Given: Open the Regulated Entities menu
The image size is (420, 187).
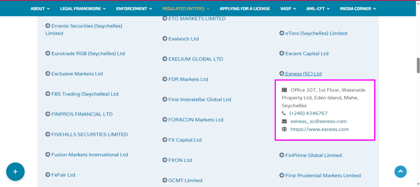Looking at the screenshot, I should (x=186, y=9).
